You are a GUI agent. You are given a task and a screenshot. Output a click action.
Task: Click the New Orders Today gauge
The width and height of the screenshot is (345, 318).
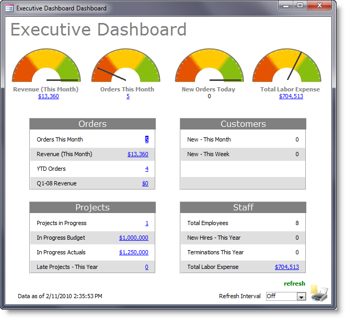point(209,66)
